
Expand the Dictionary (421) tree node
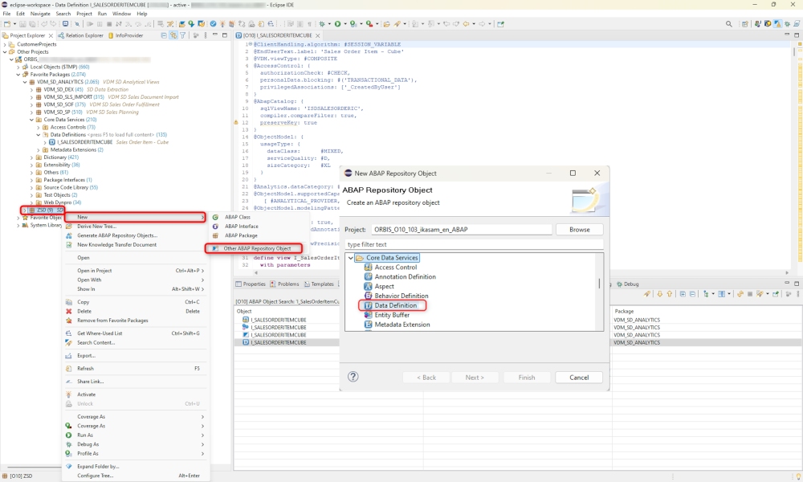click(31, 157)
